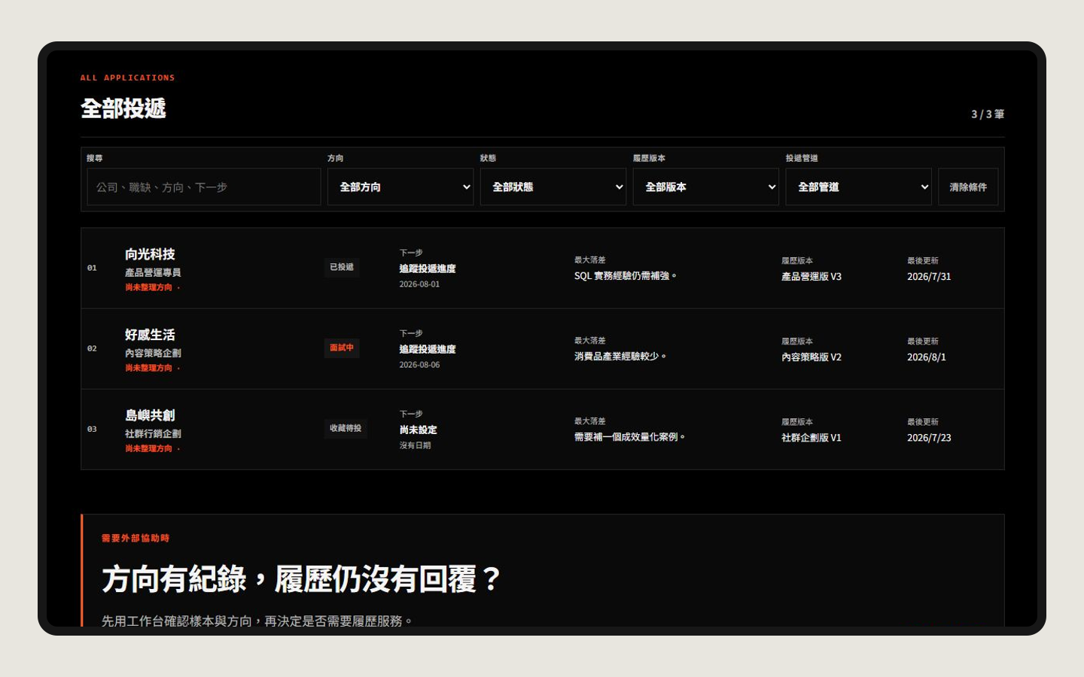This screenshot has width=1084, height=677.
Task: Click the gap note 消費品產業經驗較少
Action: 620,357
